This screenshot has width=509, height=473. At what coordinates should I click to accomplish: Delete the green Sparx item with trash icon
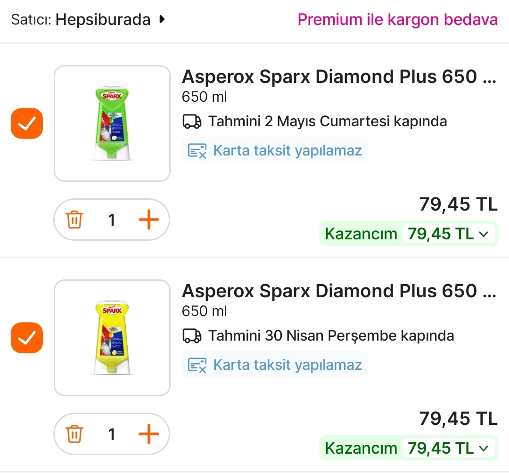[x=74, y=220]
